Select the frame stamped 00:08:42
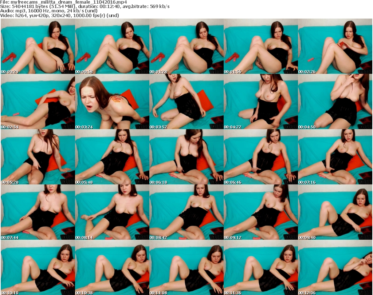The image size is (373, 295). [186, 212]
